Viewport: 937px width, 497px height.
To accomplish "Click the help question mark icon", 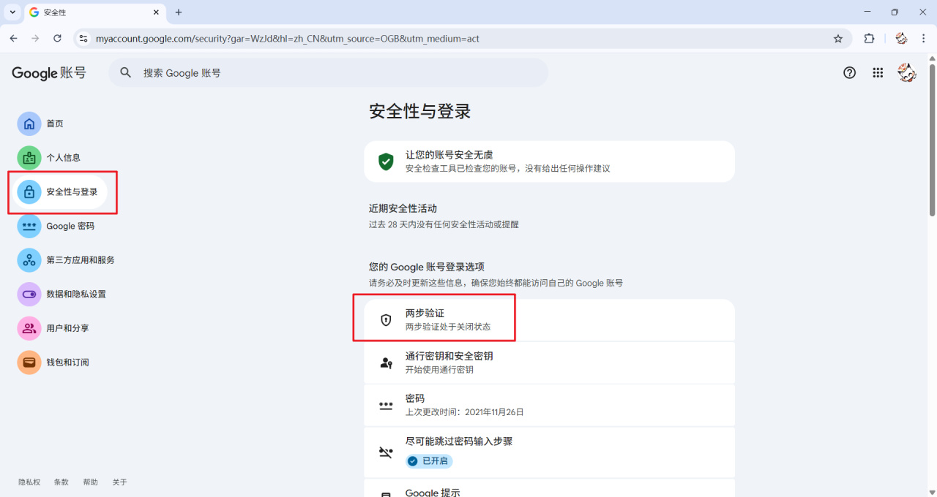I will (x=849, y=72).
